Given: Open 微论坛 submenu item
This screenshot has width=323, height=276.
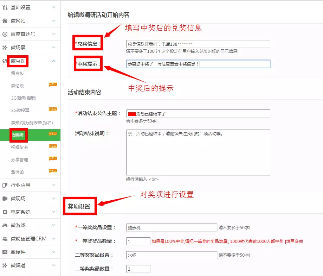Looking at the screenshot, I should tap(18, 86).
